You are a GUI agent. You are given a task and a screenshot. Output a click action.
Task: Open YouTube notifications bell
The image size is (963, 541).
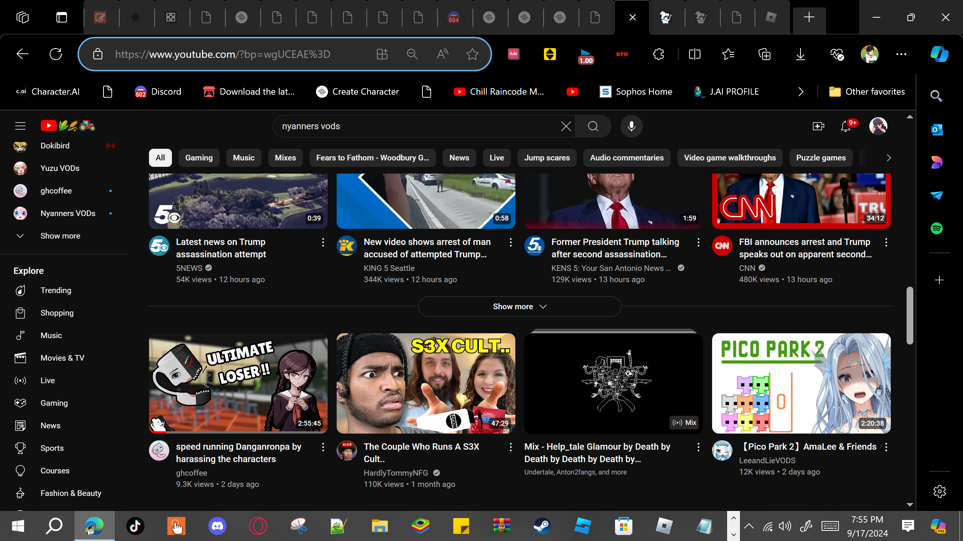point(846,126)
